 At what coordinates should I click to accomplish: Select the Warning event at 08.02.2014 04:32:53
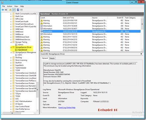pos(90,40)
